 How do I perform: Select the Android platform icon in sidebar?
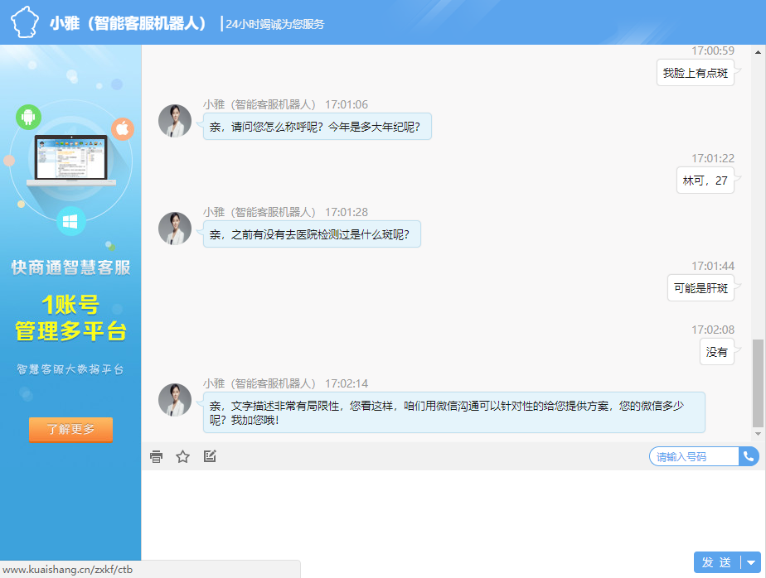pyautogui.click(x=27, y=118)
